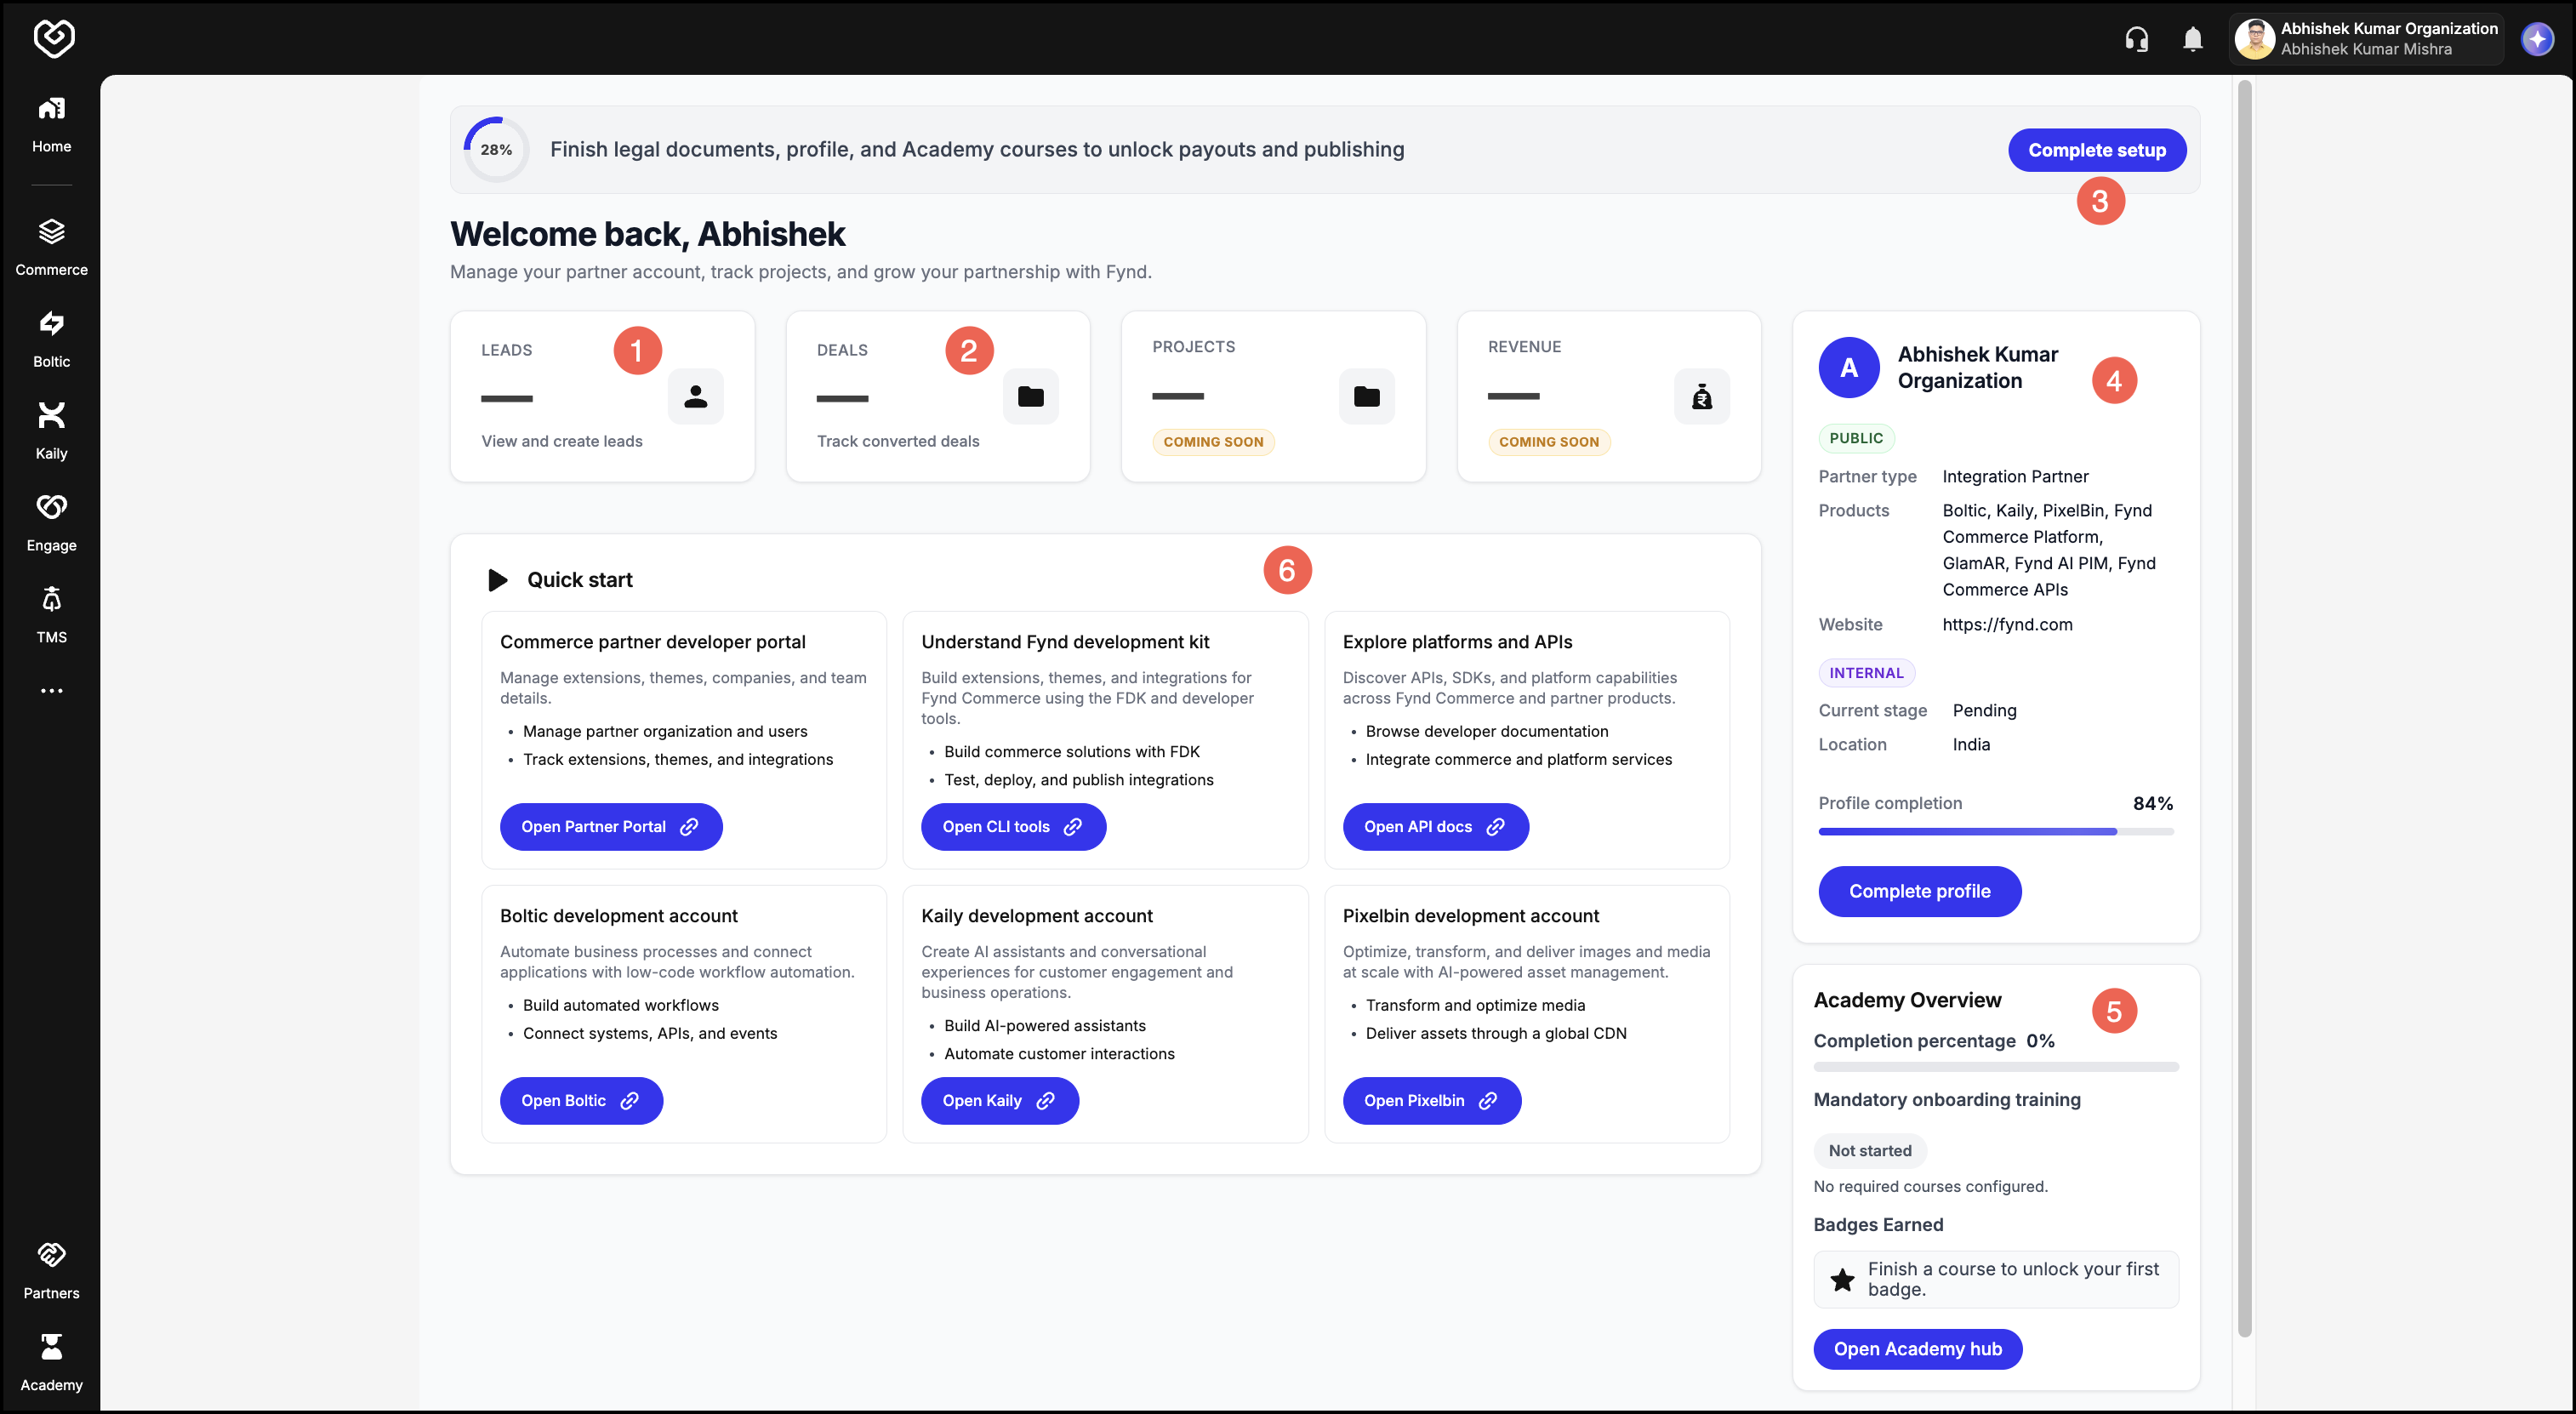
Task: Click the 'Academy Overview' heading
Action: tap(1907, 1000)
